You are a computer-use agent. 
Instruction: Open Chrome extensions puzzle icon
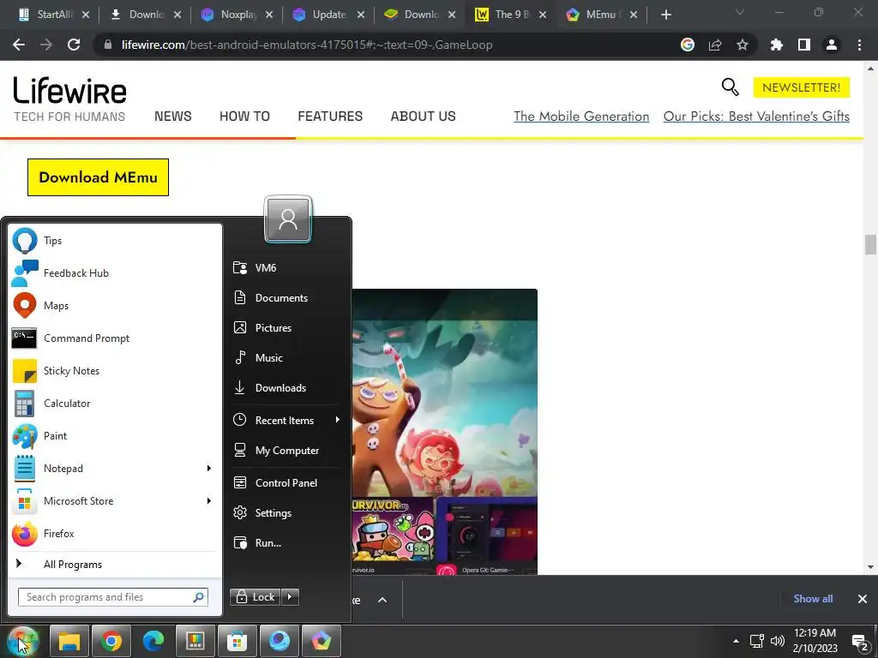point(777,45)
